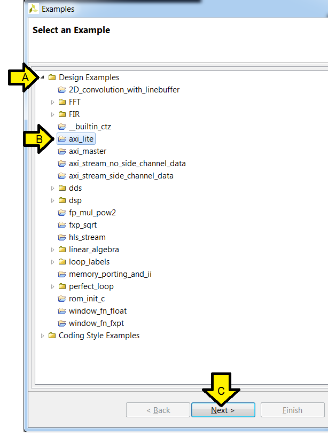Click the window_fn_float folder icon
This screenshot has height=436, width=328.
coord(62,311)
